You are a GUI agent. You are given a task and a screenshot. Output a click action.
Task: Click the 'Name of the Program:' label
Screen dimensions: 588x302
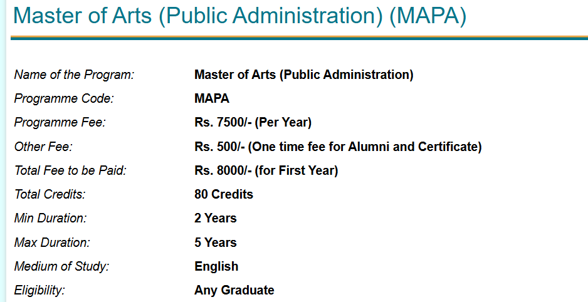tap(75, 75)
